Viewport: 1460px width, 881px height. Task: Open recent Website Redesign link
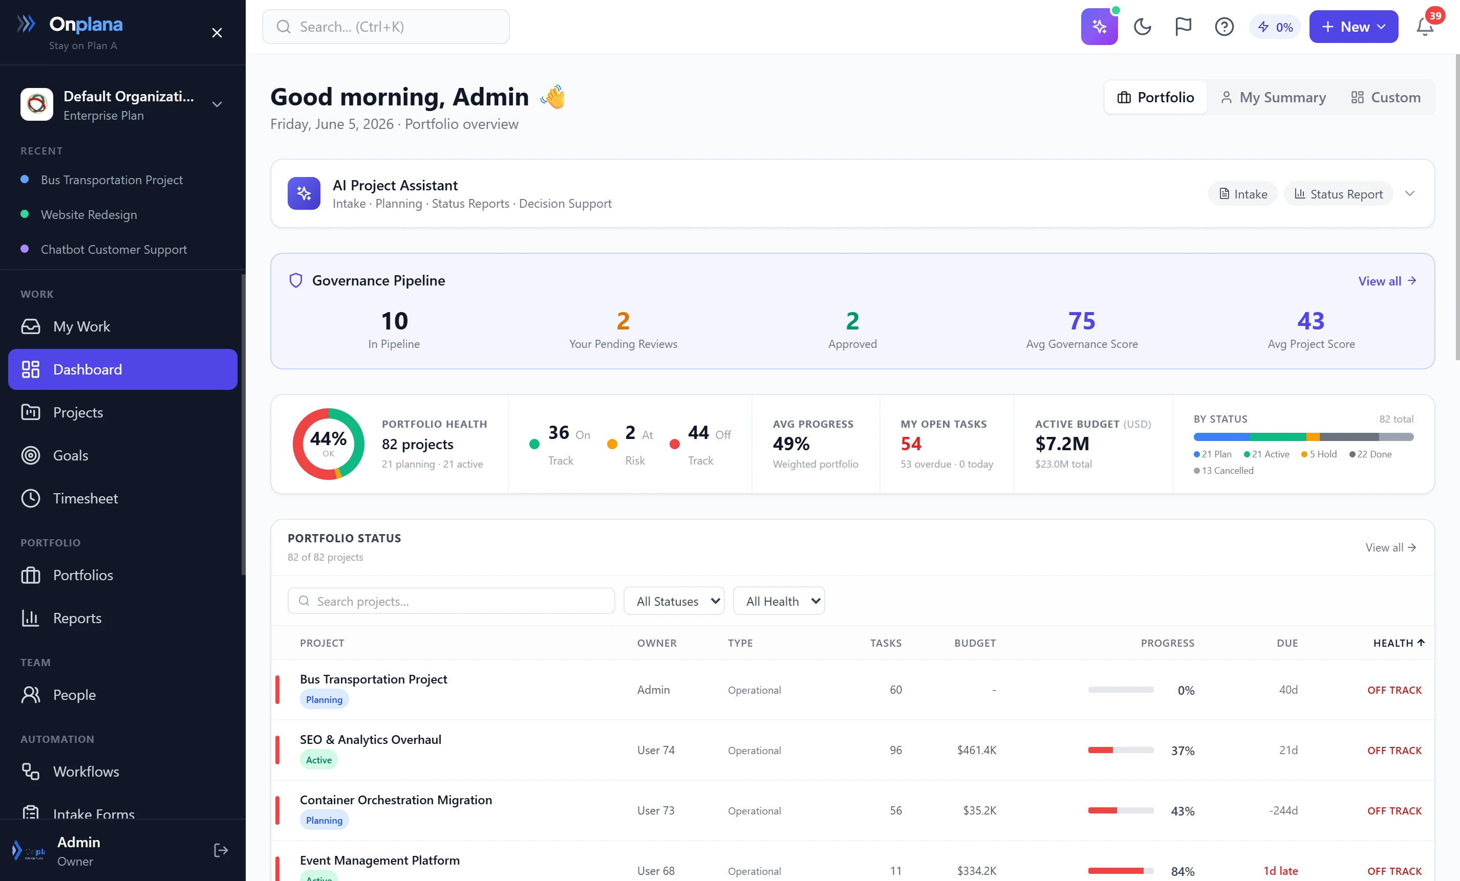(x=89, y=214)
